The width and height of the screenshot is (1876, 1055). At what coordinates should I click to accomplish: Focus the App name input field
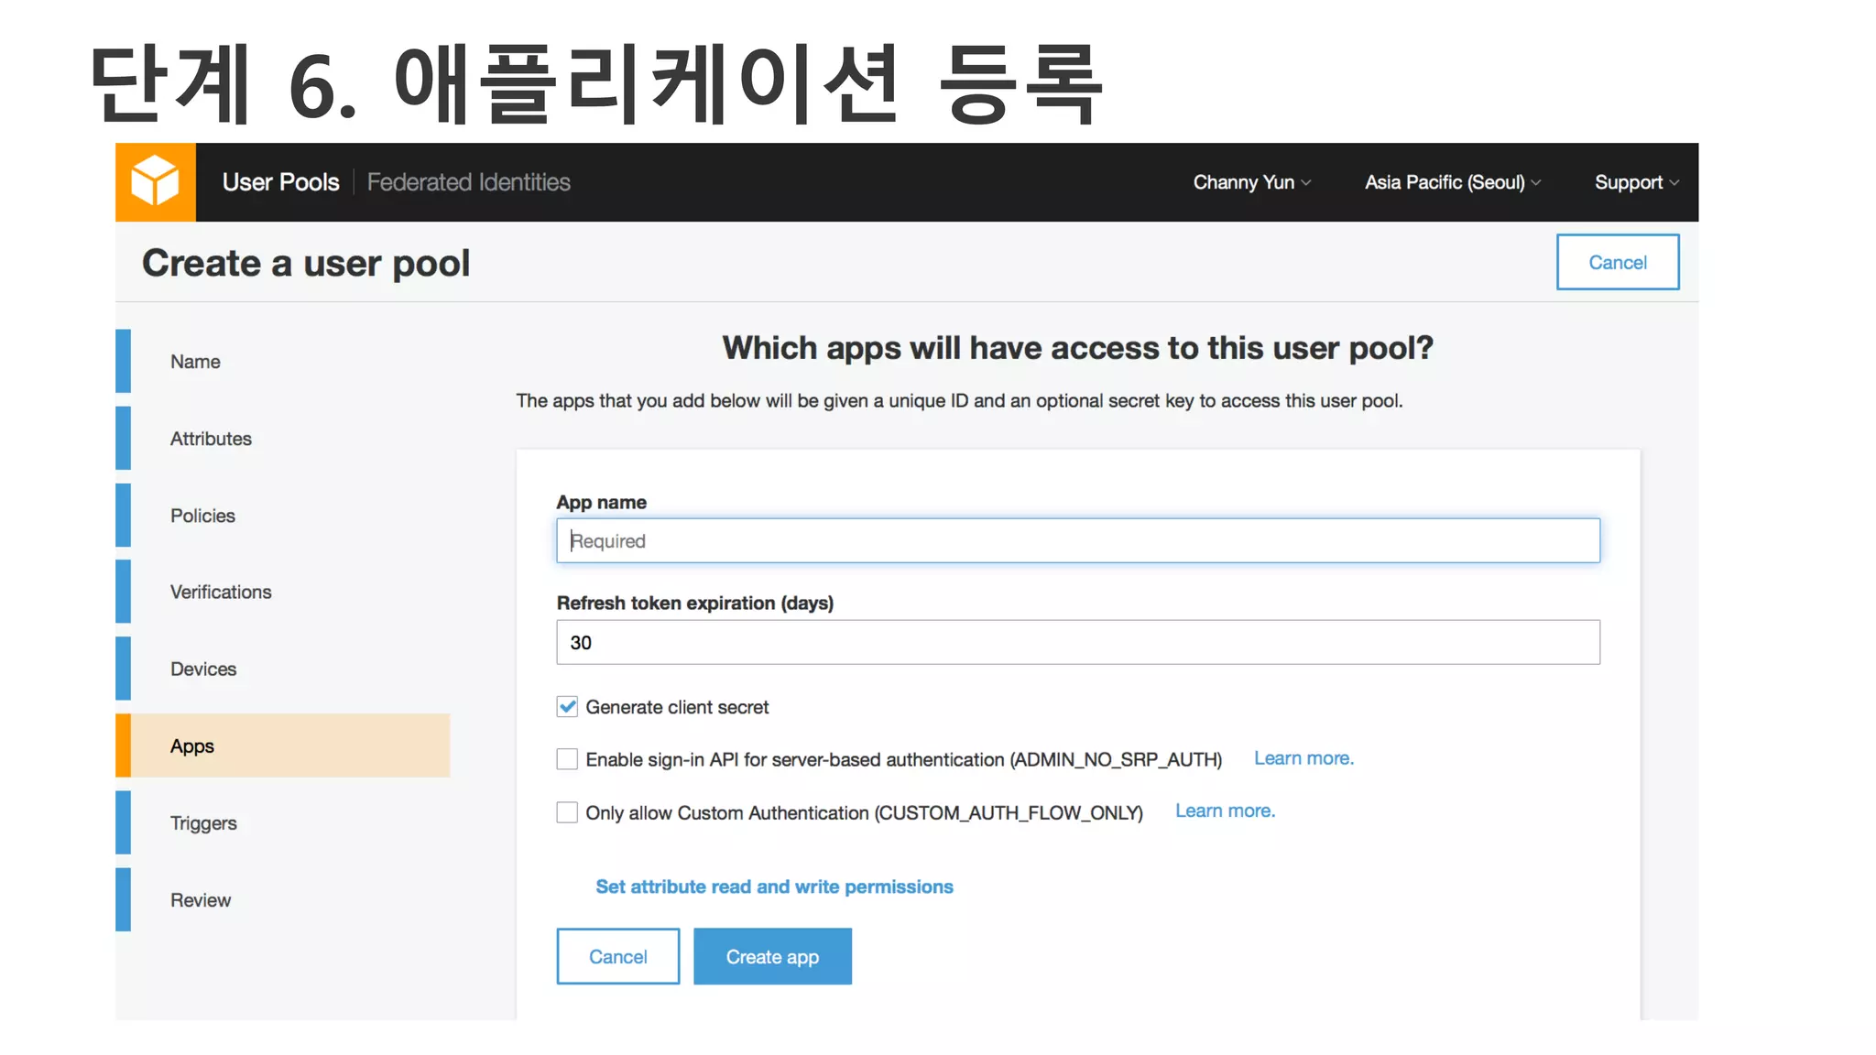point(1077,540)
